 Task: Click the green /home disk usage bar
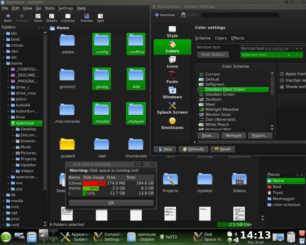pos(91,188)
